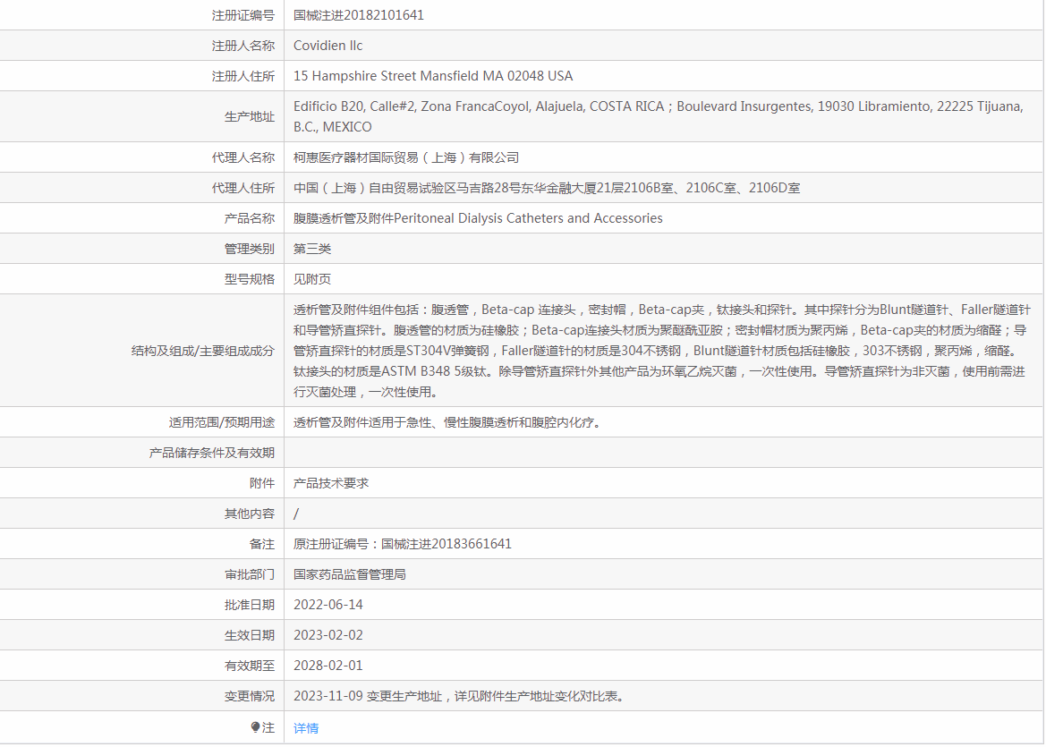The height and width of the screenshot is (747, 1046).
Task: Click the structure description paragraph starting 透析管及附件组件包括
Action: pyautogui.click(x=662, y=350)
